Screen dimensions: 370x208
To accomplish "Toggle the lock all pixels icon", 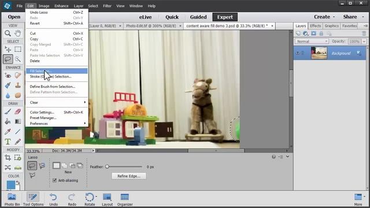I will coord(321,34).
